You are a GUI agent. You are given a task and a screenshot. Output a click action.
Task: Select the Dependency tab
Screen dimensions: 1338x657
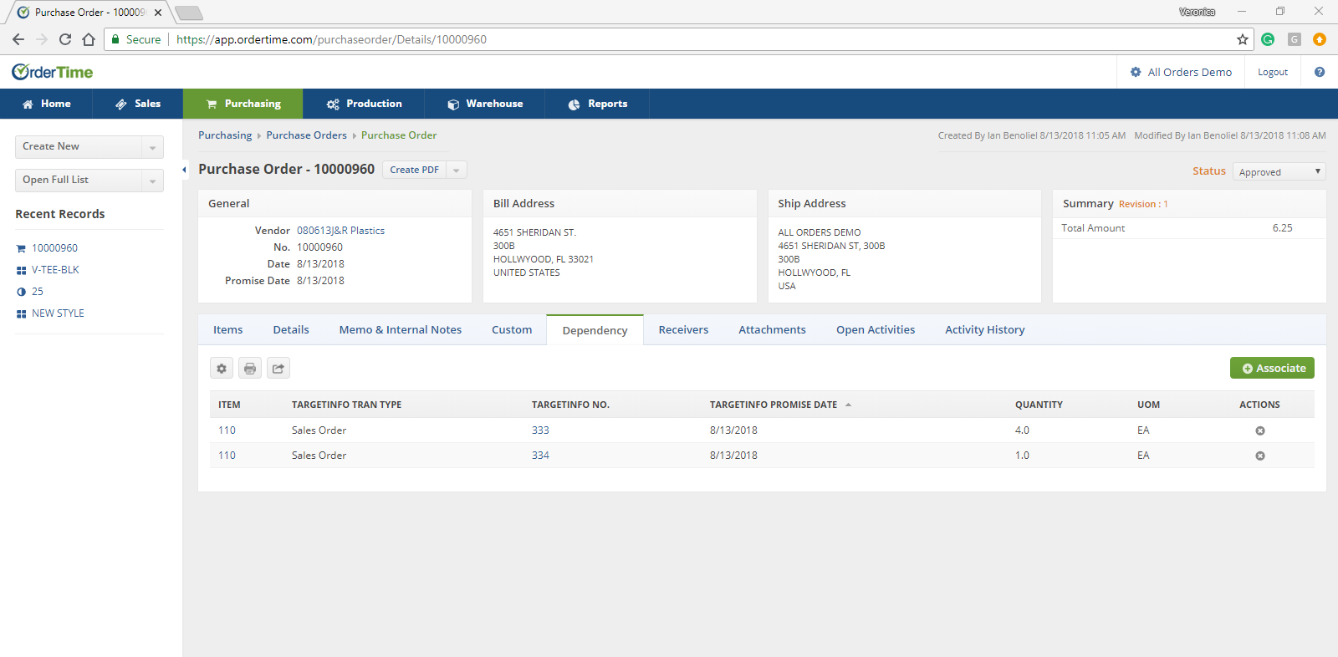[595, 330]
